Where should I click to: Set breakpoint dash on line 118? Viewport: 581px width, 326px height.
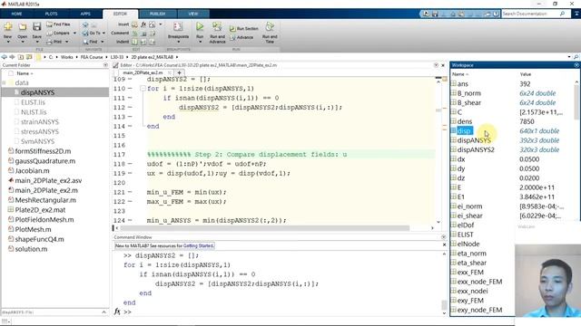pos(130,164)
